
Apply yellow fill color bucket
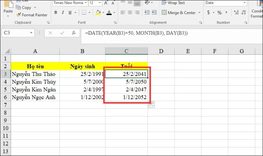point(98,12)
